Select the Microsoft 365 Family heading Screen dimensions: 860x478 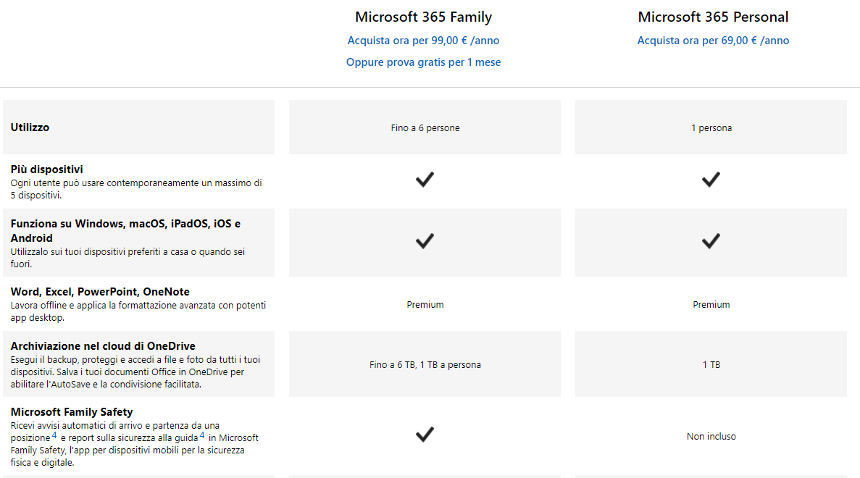[423, 17]
